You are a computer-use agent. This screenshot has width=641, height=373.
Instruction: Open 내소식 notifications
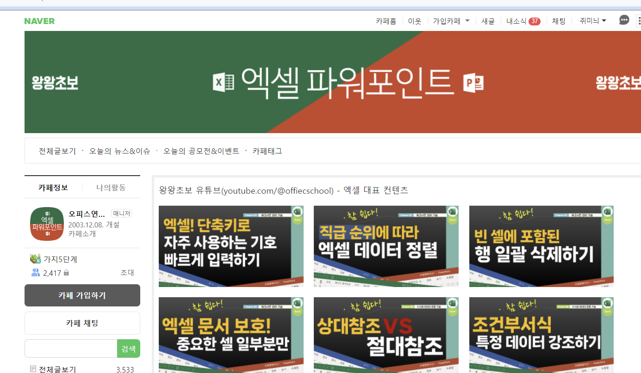point(517,21)
